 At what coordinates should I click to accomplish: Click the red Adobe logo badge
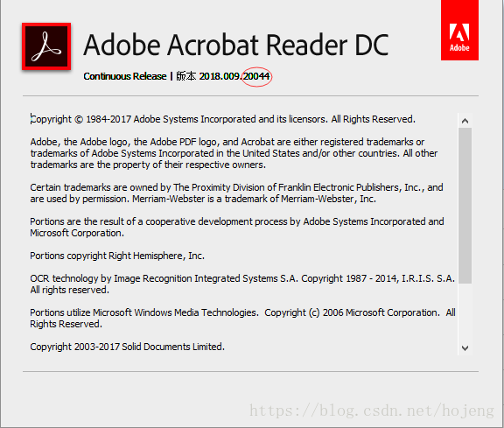pyautogui.click(x=459, y=31)
